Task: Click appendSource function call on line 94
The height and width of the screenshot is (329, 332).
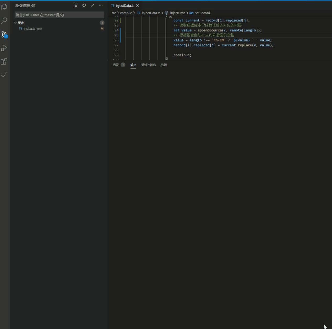Action: 210,30
